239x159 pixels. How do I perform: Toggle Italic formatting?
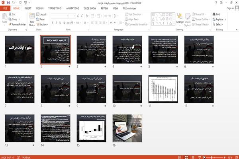point(56,23)
